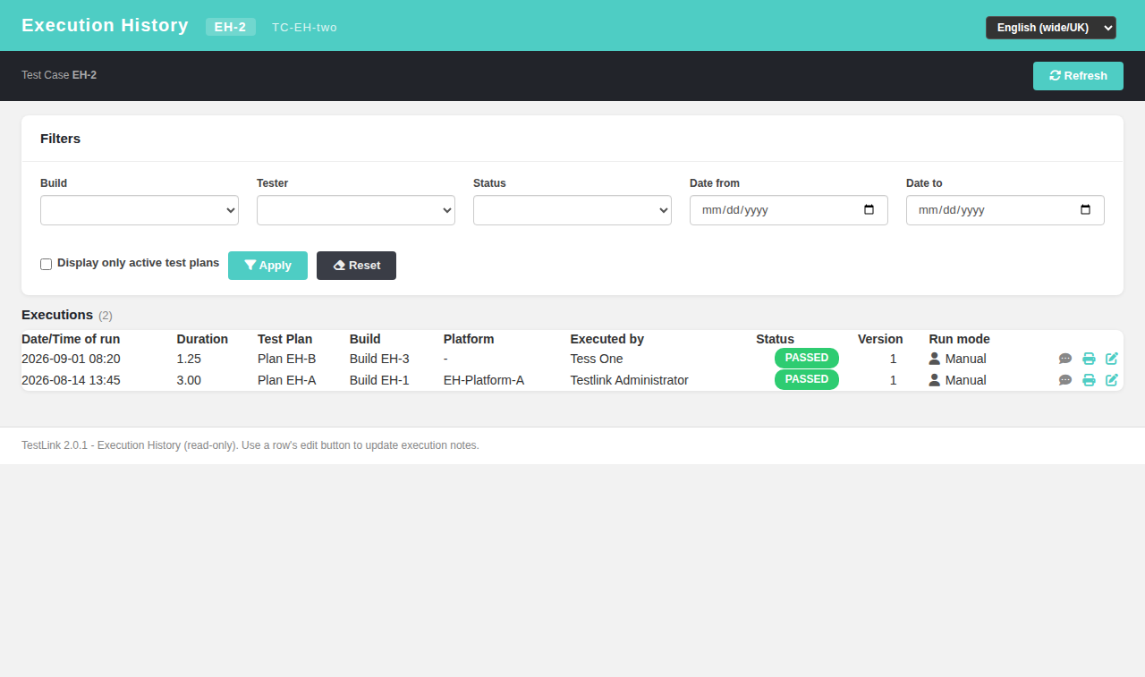The image size is (1145, 677).
Task: Edit notes for Build EH-1 execution
Action: click(1112, 380)
